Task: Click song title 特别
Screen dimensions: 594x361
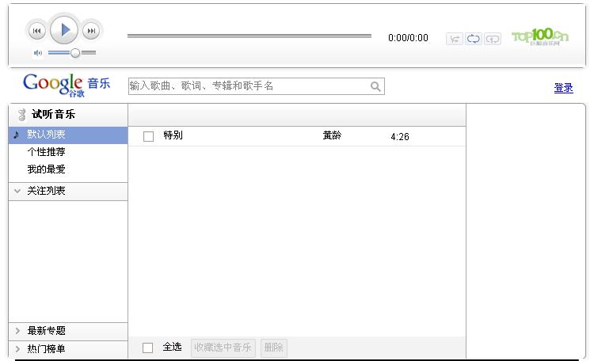Action: click(173, 135)
